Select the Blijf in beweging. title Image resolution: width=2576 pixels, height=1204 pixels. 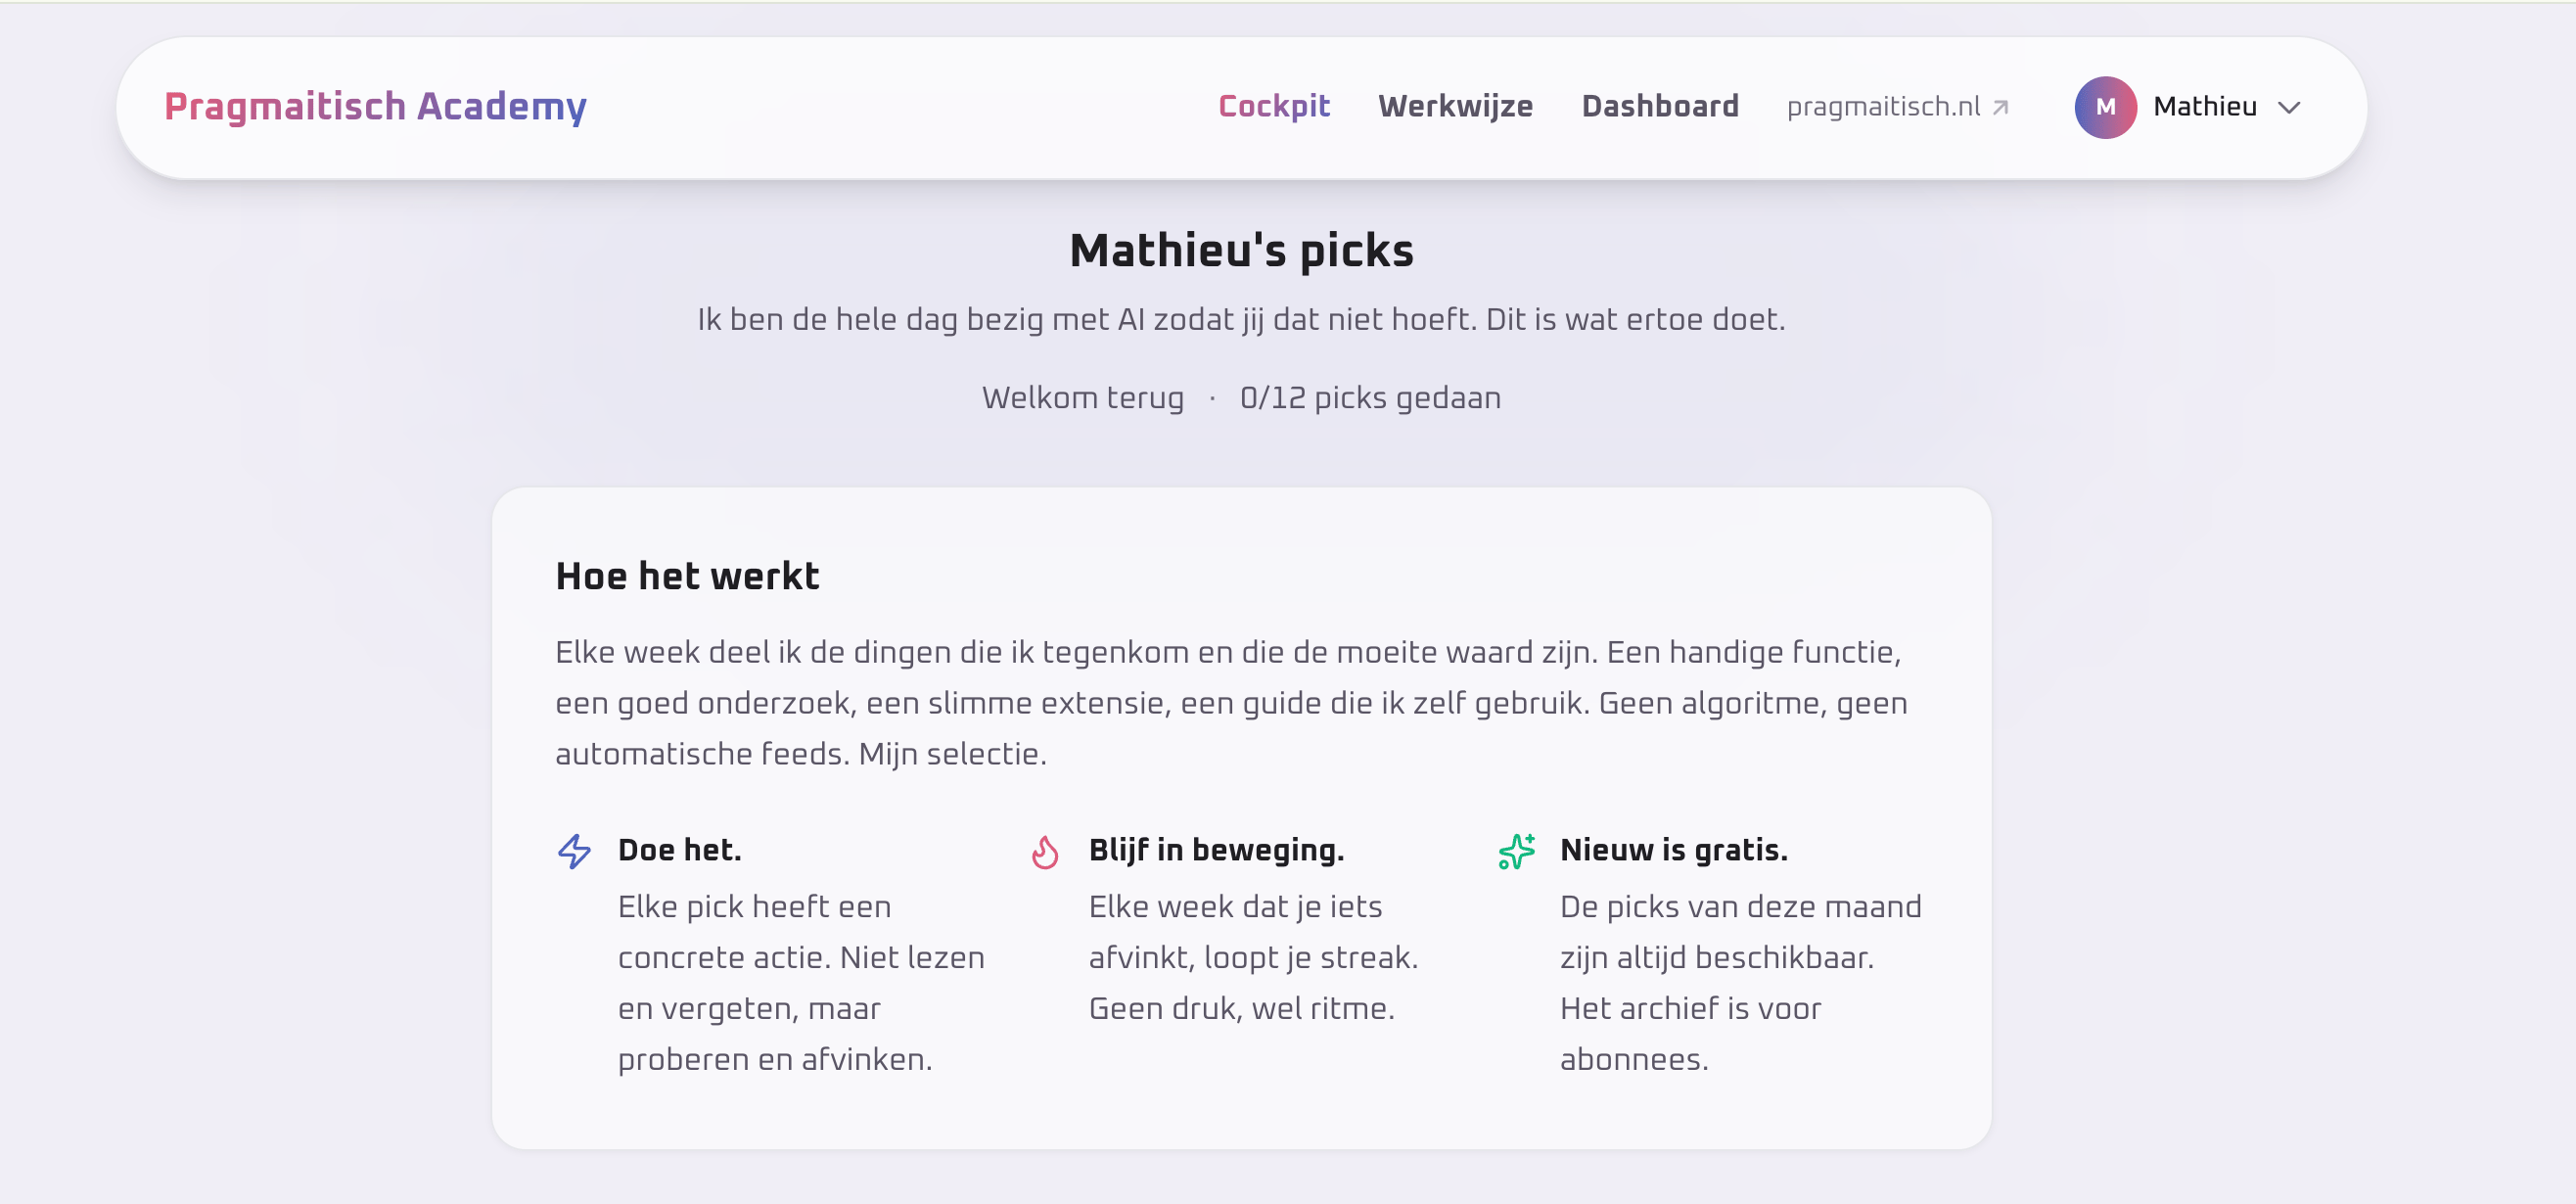pyautogui.click(x=1216, y=850)
